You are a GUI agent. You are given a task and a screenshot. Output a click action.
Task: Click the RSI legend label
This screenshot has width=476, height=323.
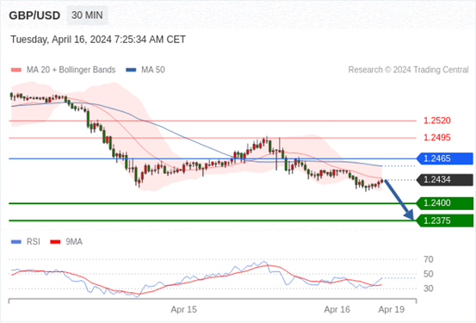pyautogui.click(x=34, y=242)
